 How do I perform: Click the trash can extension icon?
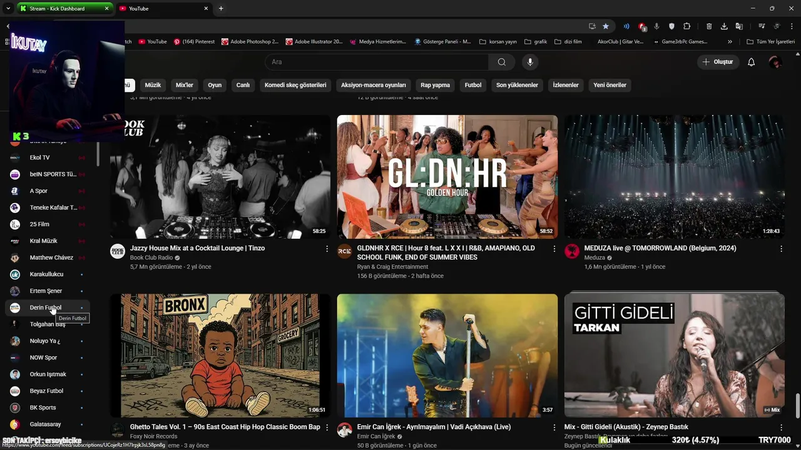709,26
